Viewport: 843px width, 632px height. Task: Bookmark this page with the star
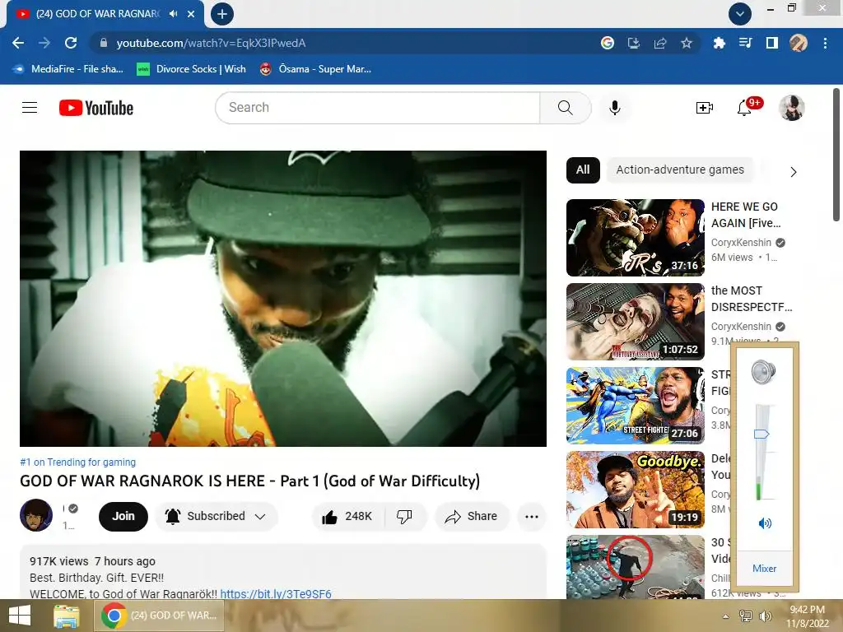pos(686,43)
